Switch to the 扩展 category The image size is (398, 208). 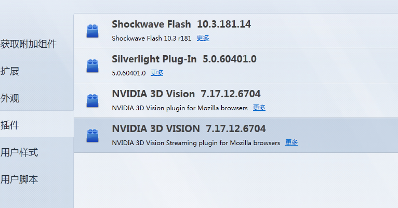click(10, 71)
